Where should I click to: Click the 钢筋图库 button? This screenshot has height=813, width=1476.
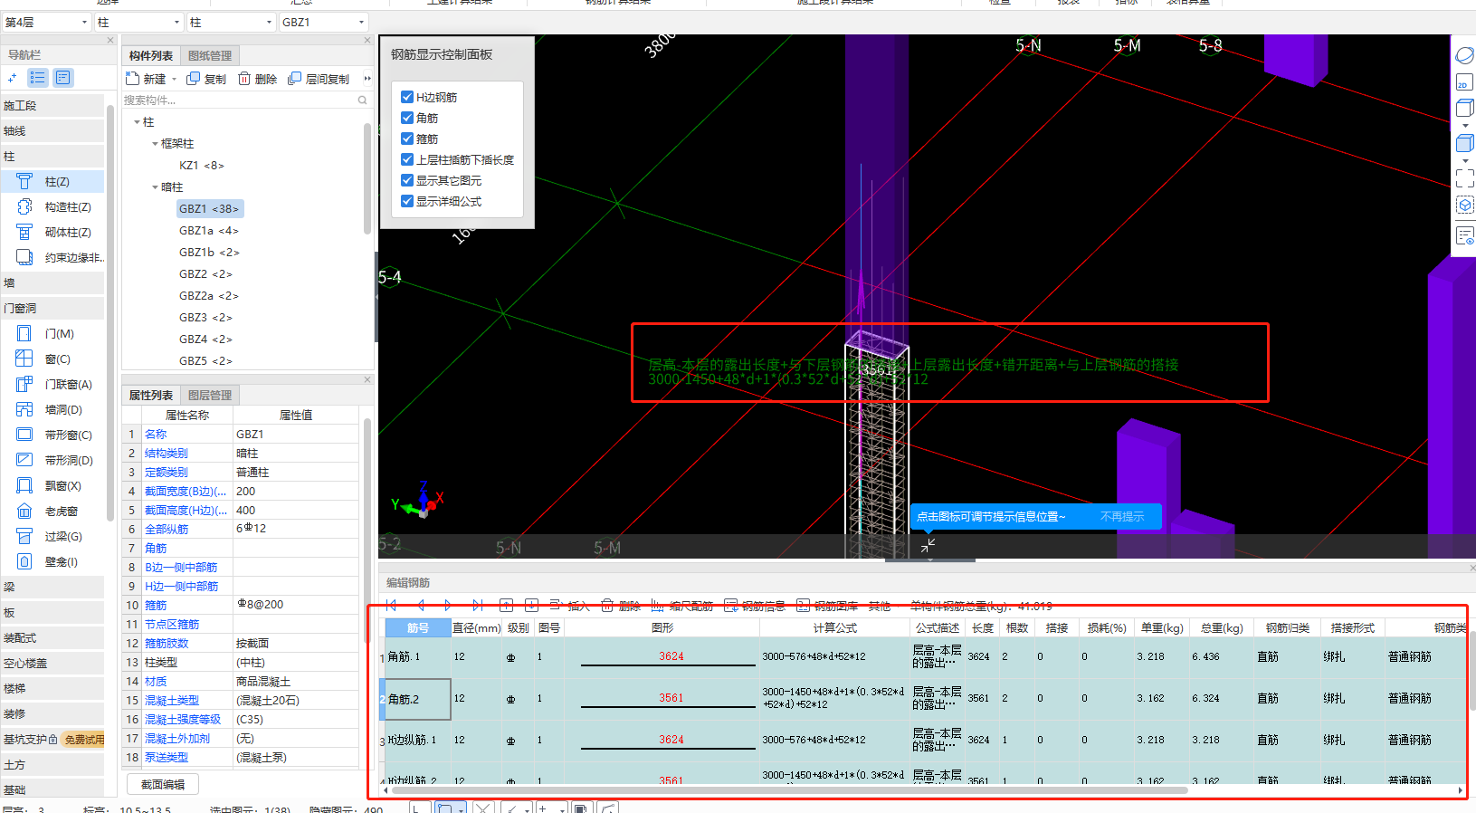[827, 606]
